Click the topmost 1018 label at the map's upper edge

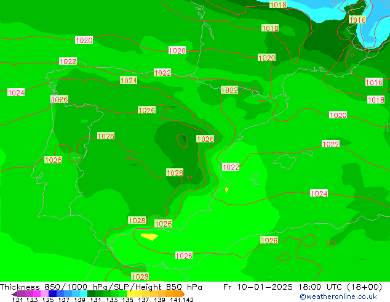(278, 5)
